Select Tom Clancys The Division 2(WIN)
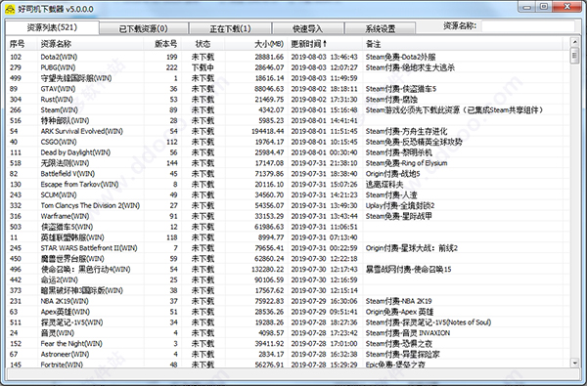This screenshot has height=386, width=587. (289, 205)
